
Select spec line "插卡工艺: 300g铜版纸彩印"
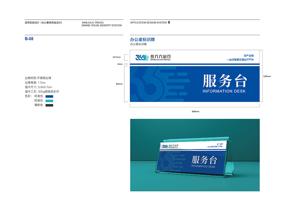(42, 92)
